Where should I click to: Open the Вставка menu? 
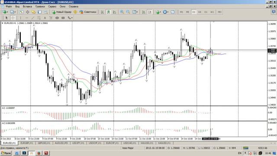coord(27,6)
